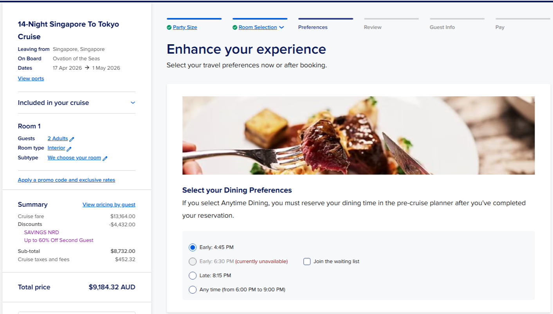Click the pencil icon beside Interior room type
The height and width of the screenshot is (314, 553).
(x=69, y=149)
